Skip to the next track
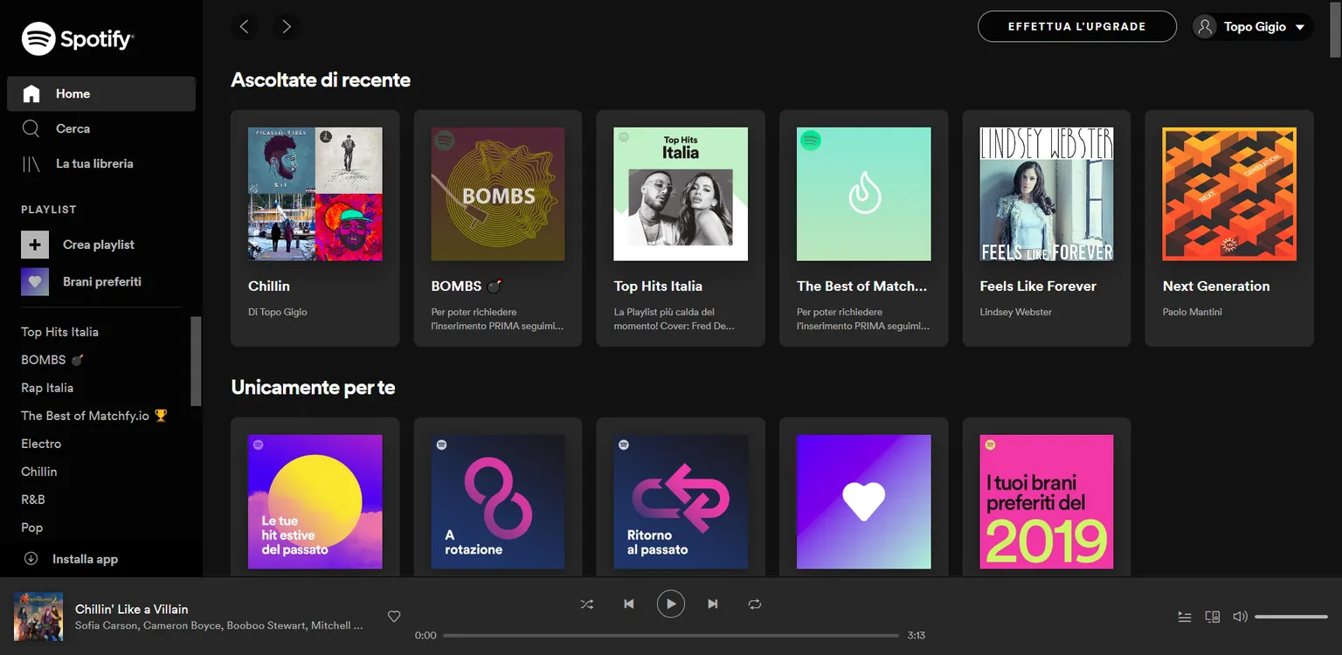 coord(713,603)
